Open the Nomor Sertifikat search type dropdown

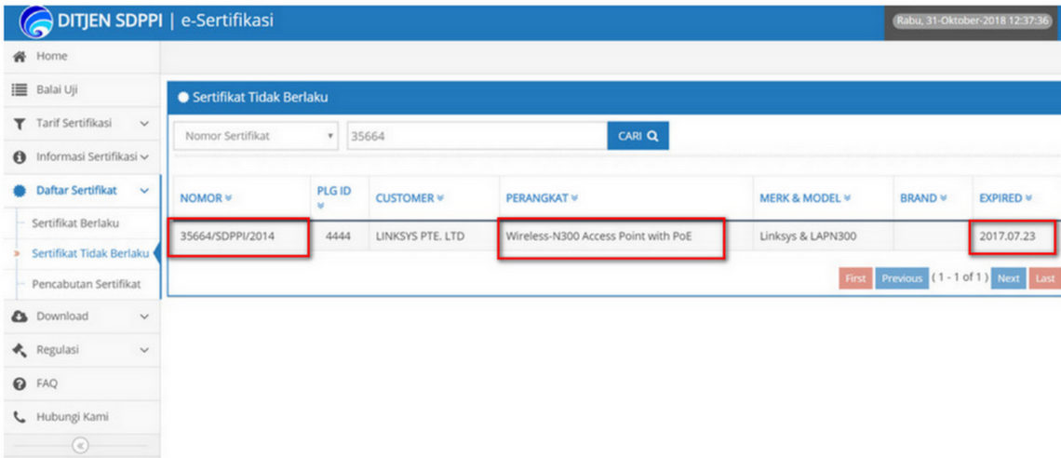(256, 136)
